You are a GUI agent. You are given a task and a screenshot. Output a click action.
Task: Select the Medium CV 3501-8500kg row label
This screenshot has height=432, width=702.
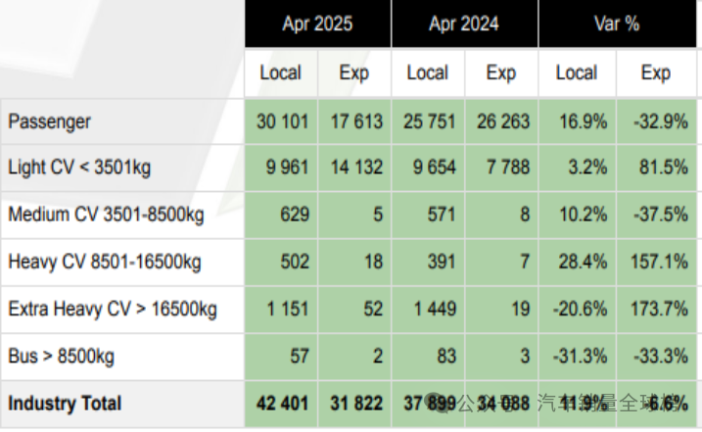(x=106, y=215)
